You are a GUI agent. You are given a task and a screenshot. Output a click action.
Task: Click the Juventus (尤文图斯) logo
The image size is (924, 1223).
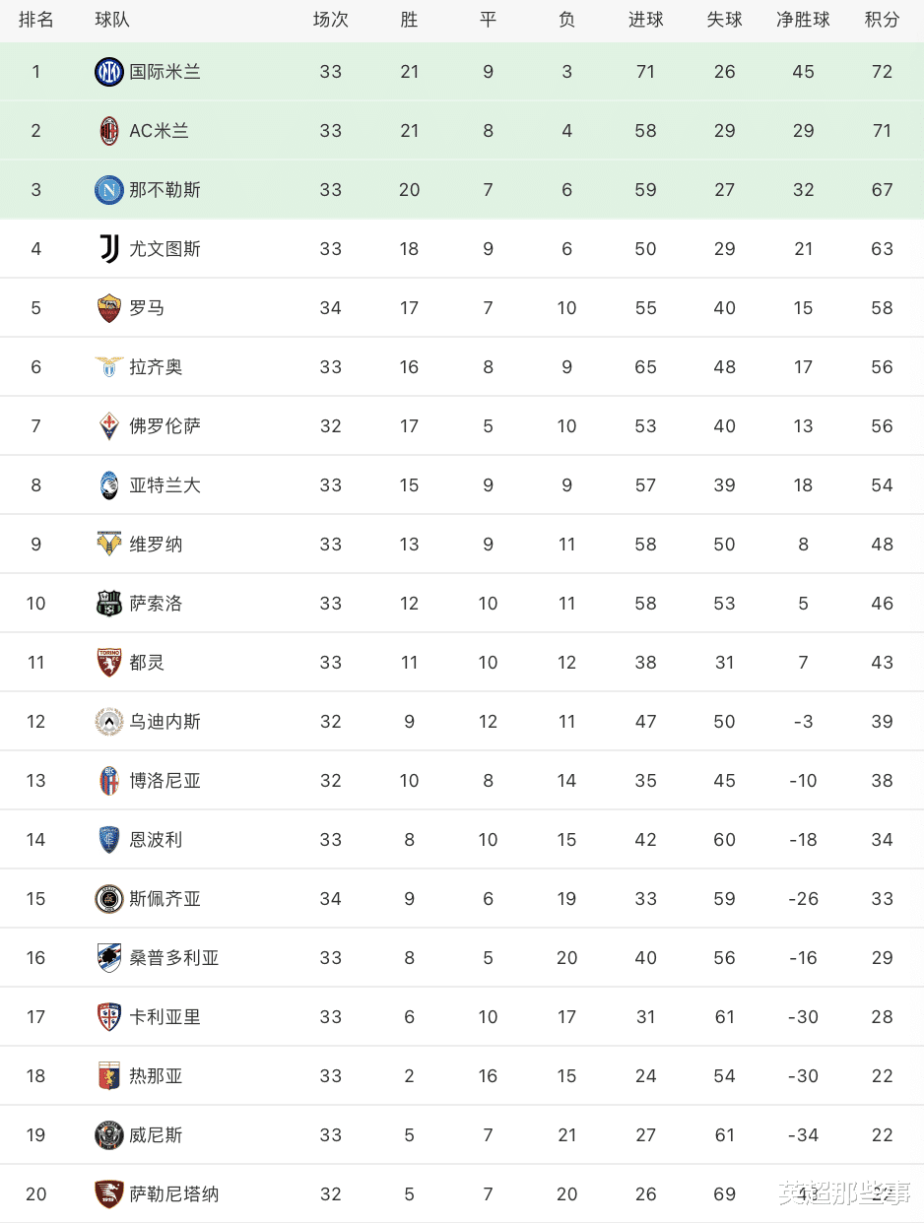point(109,249)
